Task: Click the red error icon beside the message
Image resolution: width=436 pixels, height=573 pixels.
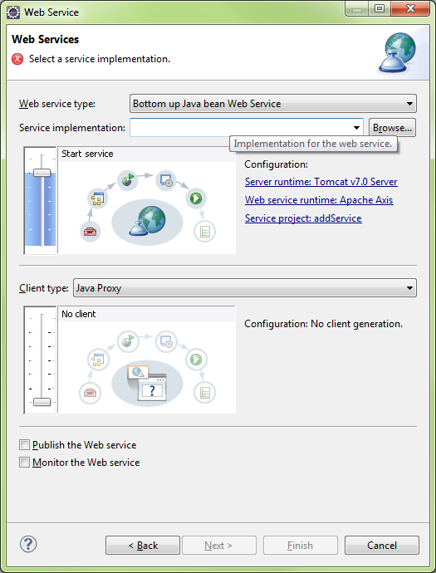Action: [17, 59]
